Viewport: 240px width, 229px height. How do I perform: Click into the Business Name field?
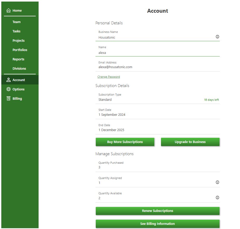click(155, 38)
